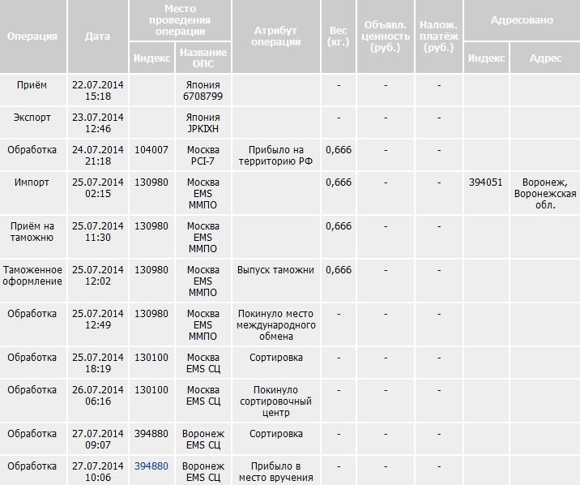Click the Налож. платёж header

(x=439, y=36)
